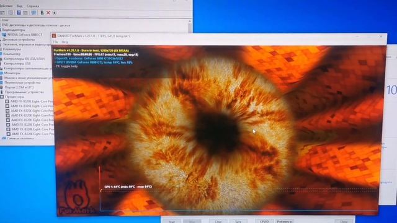Click the blue help icon in Device Manager toolbar
The image size is (397, 223).
click(19, 12)
